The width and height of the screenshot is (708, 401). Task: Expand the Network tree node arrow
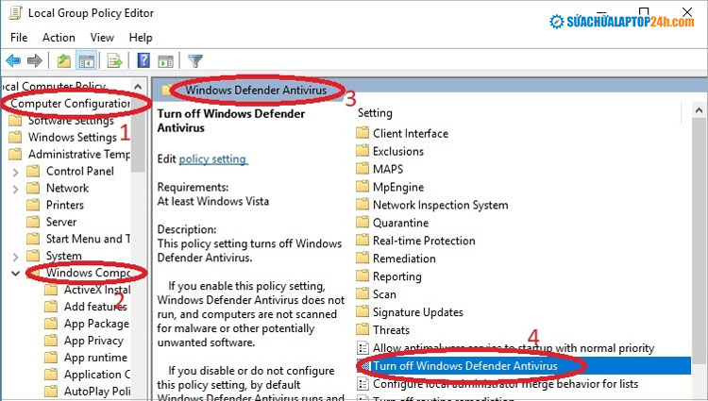point(15,189)
